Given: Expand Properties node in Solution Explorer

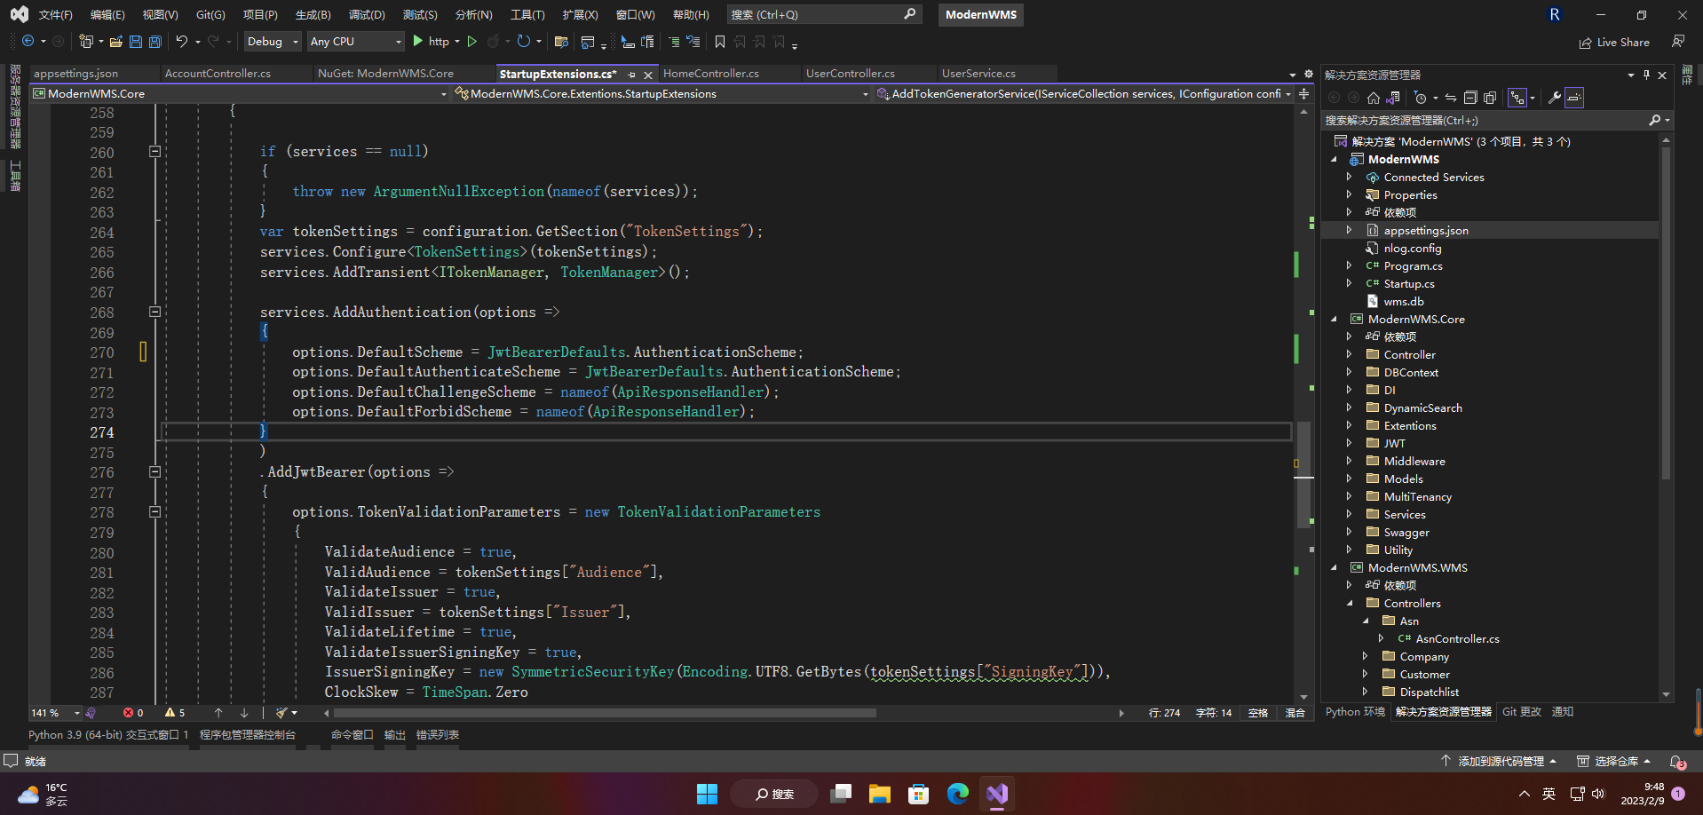Looking at the screenshot, I should tap(1349, 194).
